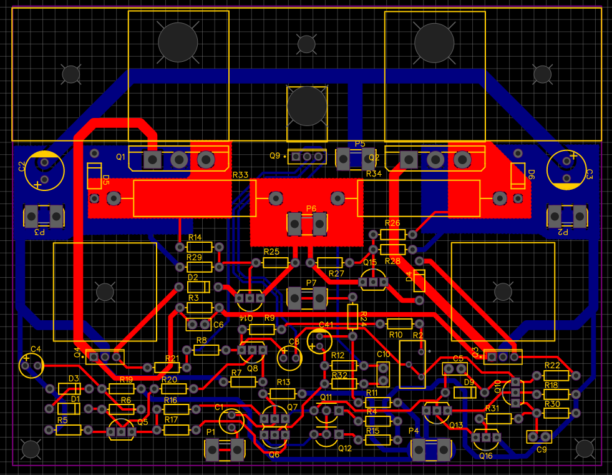Screen dimensions: 612x475
Task: Click resistor R14
Action: pyautogui.click(x=200, y=247)
